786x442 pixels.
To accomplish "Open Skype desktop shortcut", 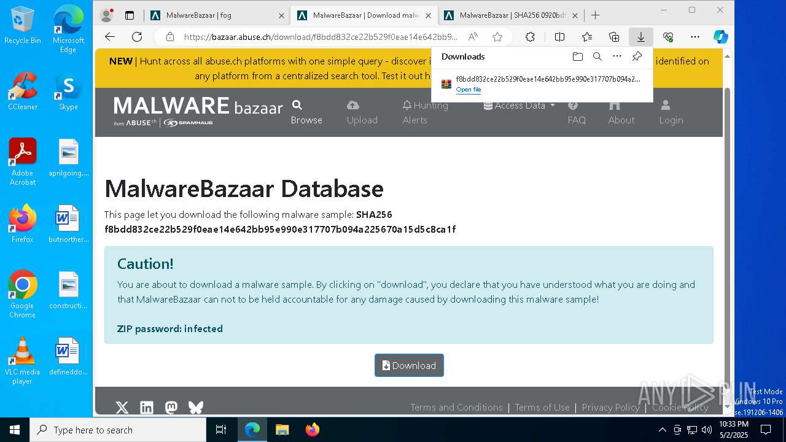I will tap(68, 92).
